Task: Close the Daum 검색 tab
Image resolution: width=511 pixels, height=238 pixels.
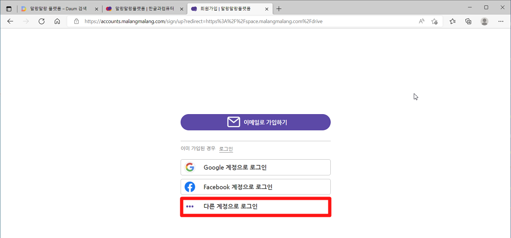Action: [96, 9]
